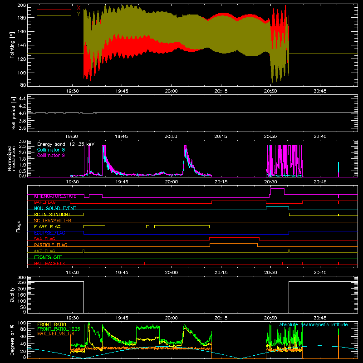Click the "X" legend label in Pointing plot
The image size is (363, 363).
pyautogui.click(x=78, y=8)
